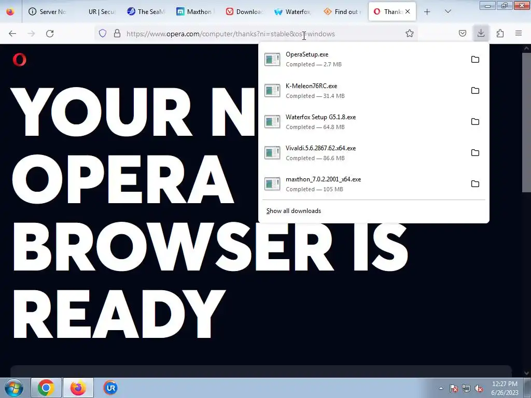Click Show all downloads
531x398 pixels.
point(294,211)
